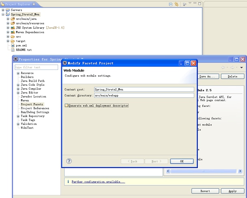
Task: Select Builders in Properties tree
Action: click(x=27, y=77)
